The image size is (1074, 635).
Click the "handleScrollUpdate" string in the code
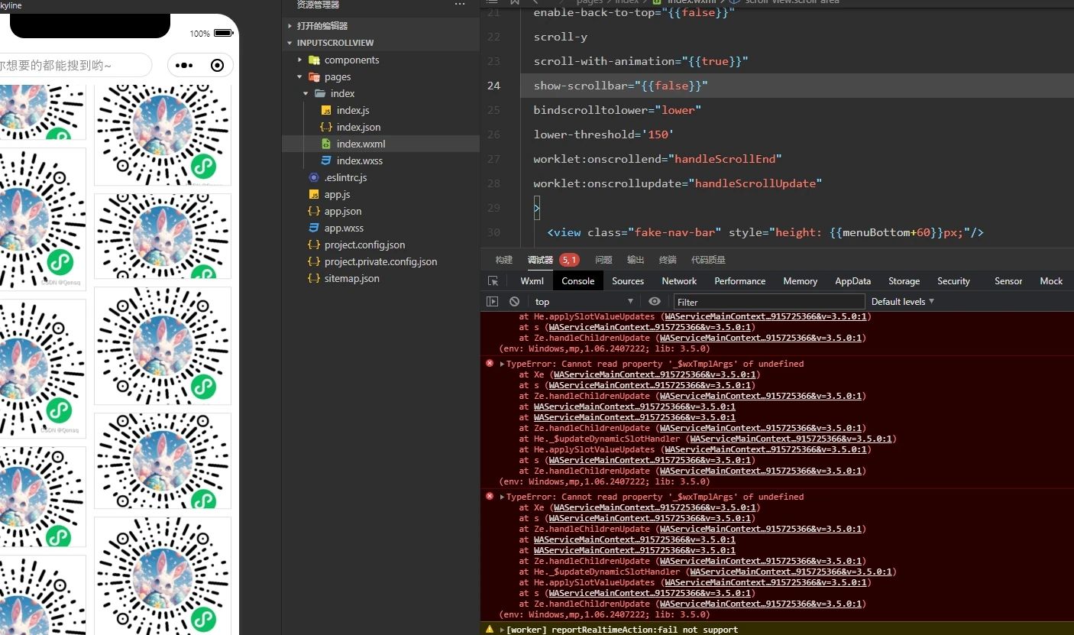click(x=755, y=183)
